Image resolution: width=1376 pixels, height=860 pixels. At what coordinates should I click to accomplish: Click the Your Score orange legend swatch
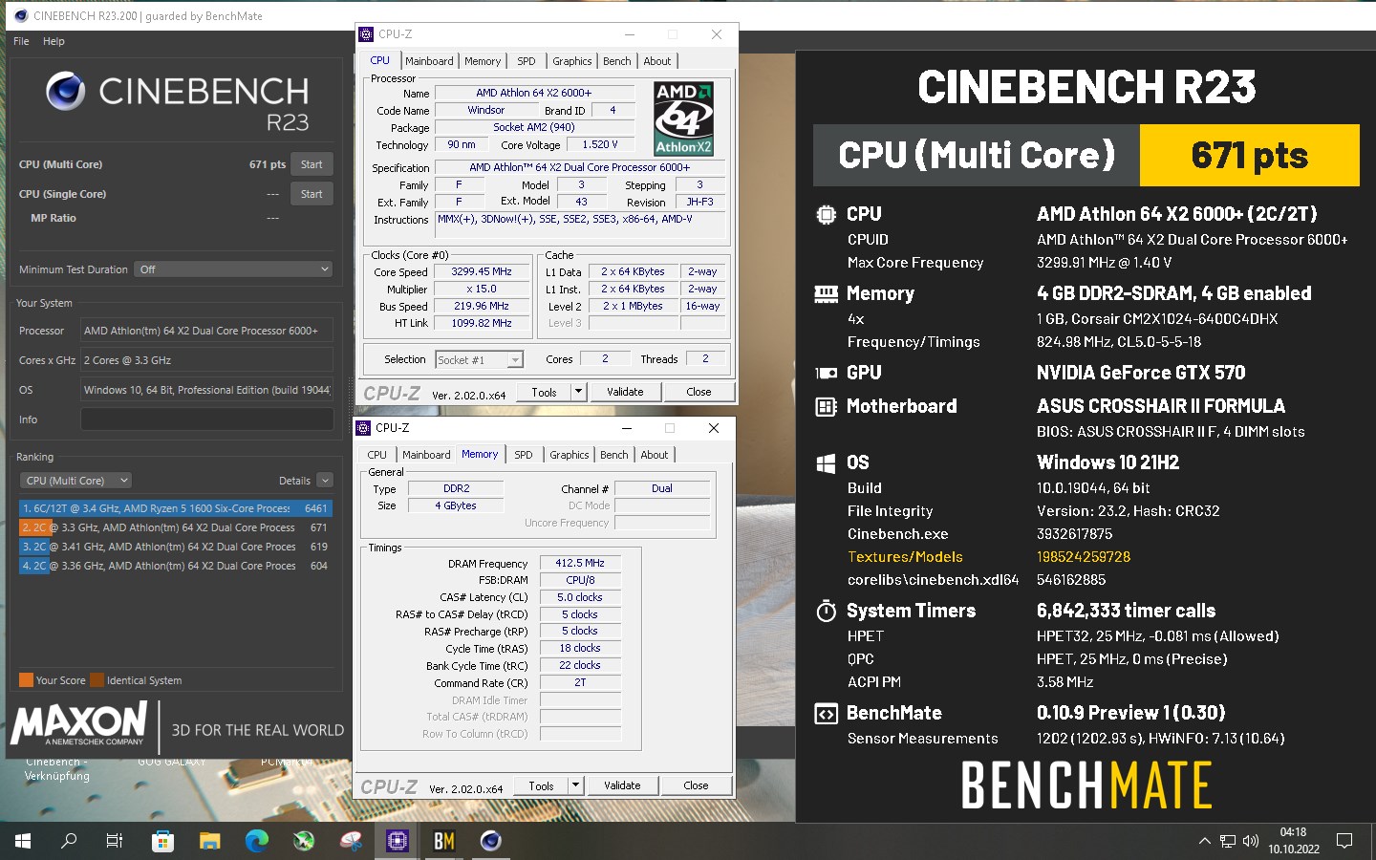26,680
